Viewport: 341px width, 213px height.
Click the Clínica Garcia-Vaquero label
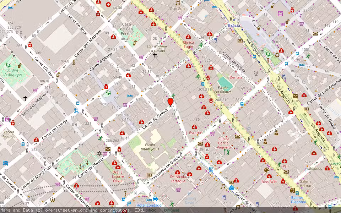(x=223, y=143)
